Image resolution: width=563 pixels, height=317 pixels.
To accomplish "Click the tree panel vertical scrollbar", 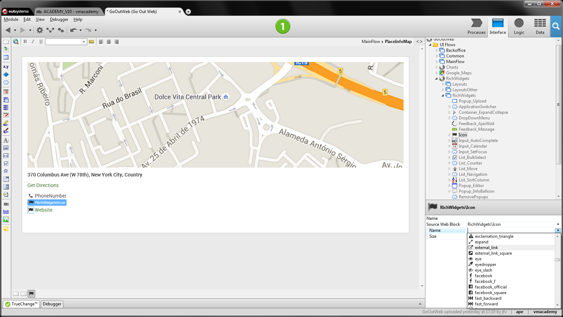I will tap(558, 106).
